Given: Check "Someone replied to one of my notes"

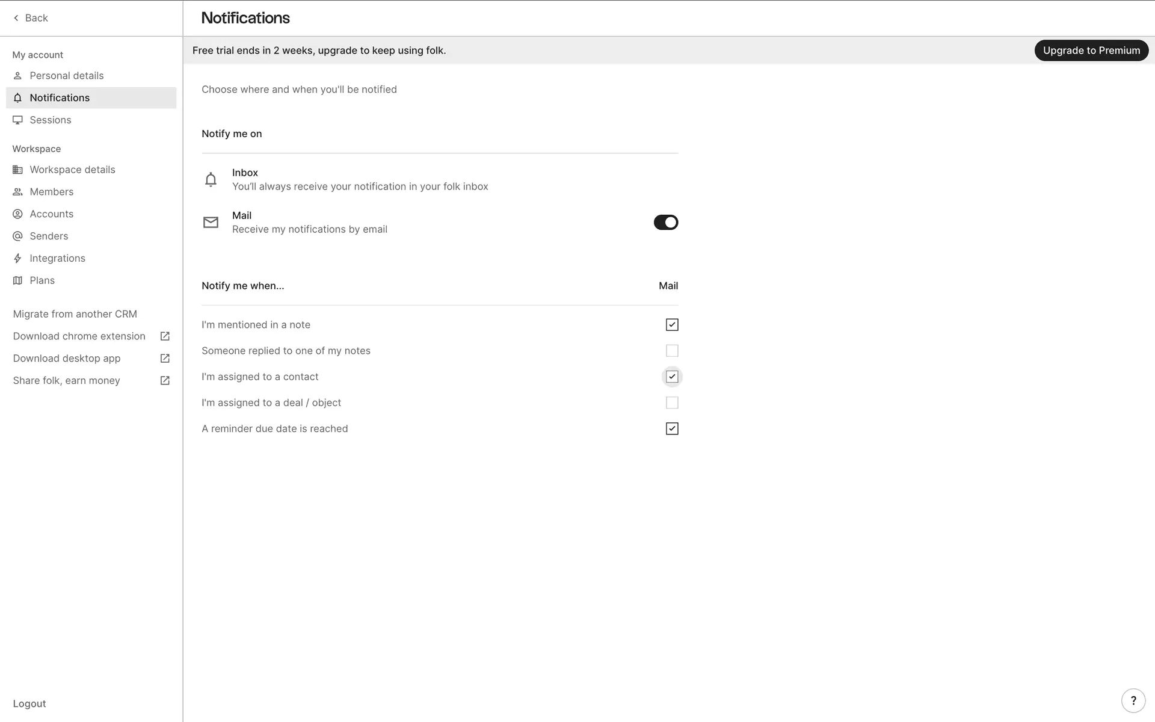Looking at the screenshot, I should pyautogui.click(x=672, y=351).
